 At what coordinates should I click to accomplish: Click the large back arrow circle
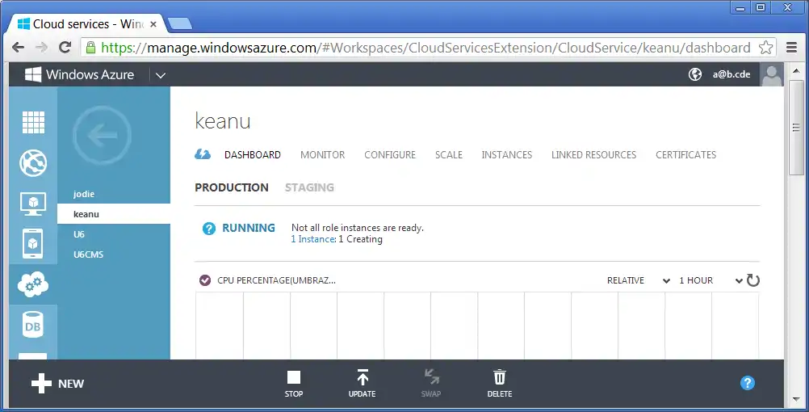tap(103, 135)
